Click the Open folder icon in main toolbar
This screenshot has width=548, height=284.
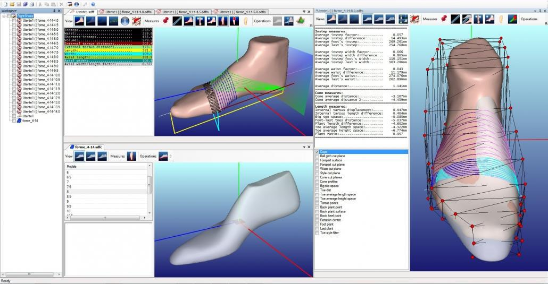(x=12, y=4)
